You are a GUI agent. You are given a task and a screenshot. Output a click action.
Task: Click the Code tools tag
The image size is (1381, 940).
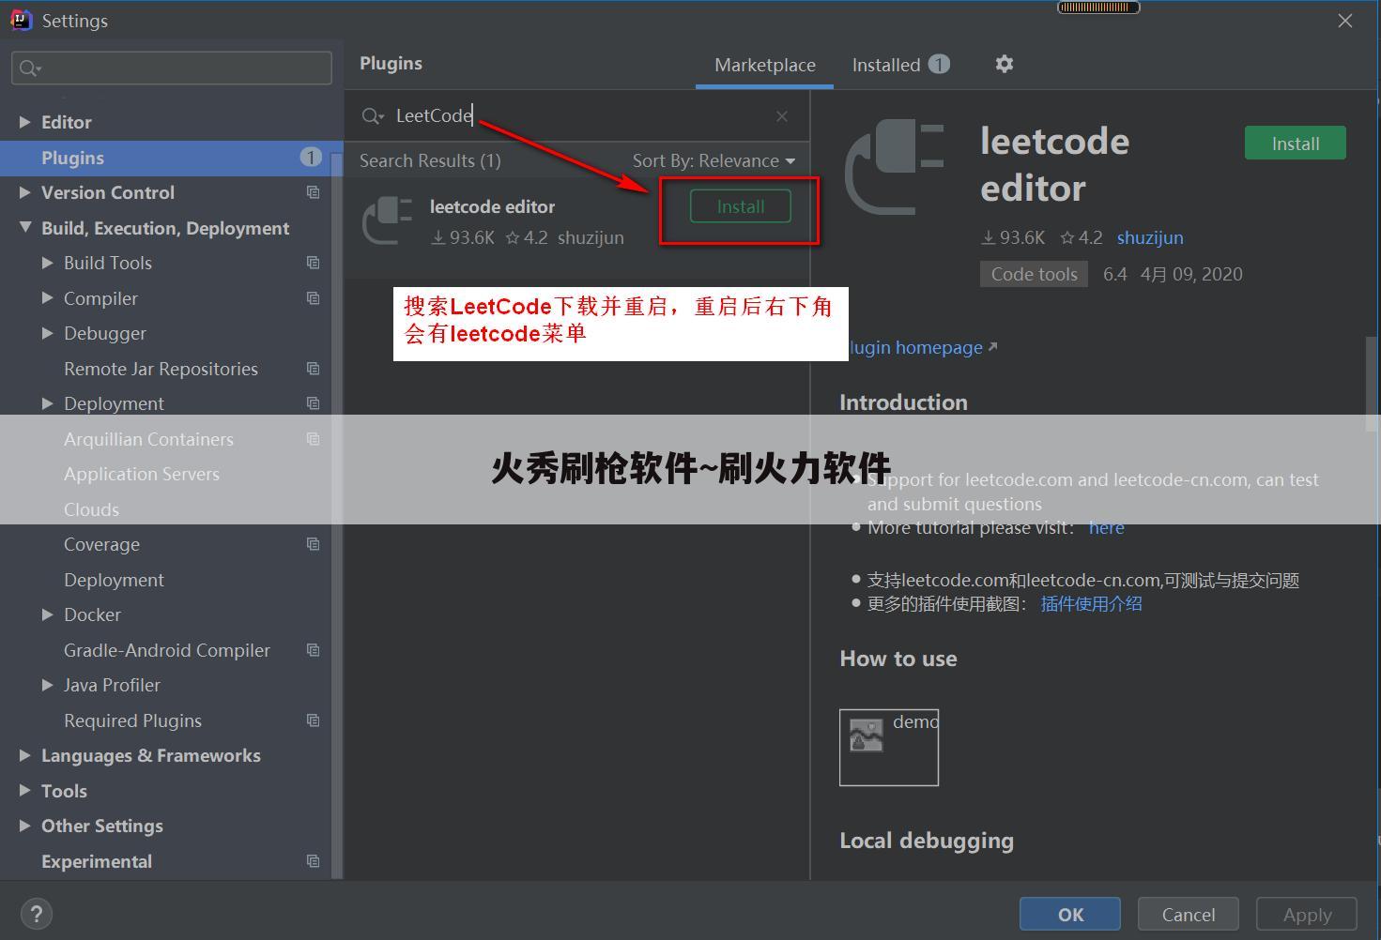point(1034,274)
